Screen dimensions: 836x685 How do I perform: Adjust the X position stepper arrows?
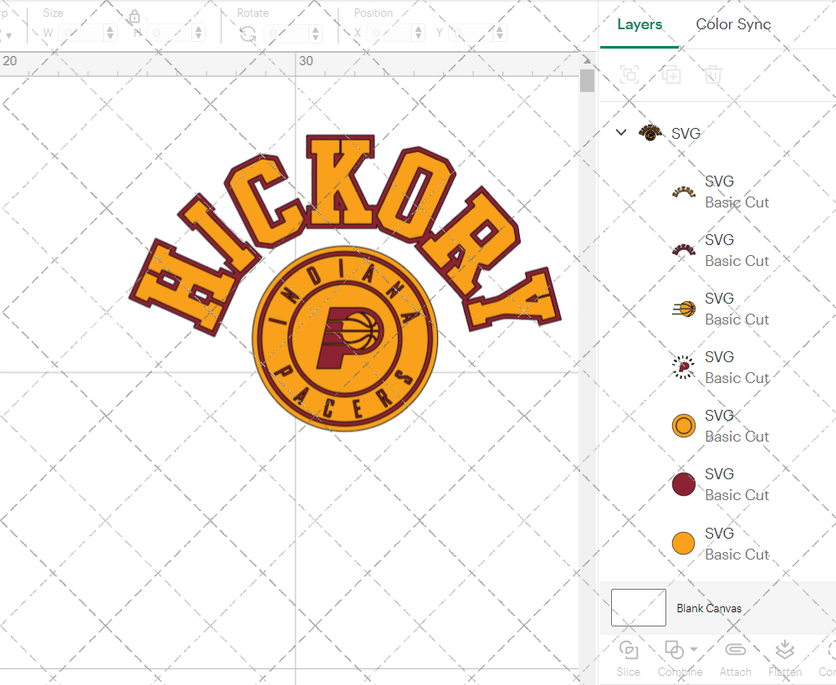point(419,33)
